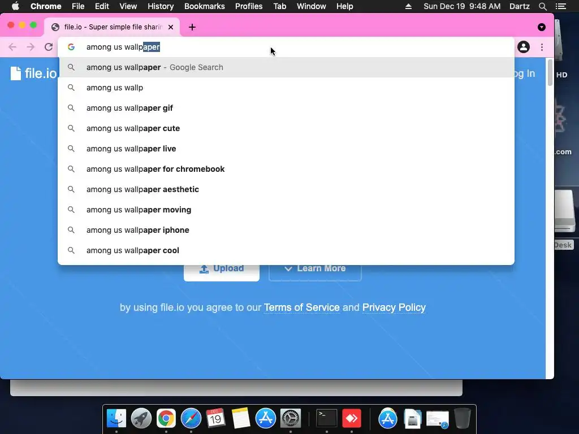This screenshot has width=579, height=434.
Task: Close the file.io tab
Action: [171, 27]
